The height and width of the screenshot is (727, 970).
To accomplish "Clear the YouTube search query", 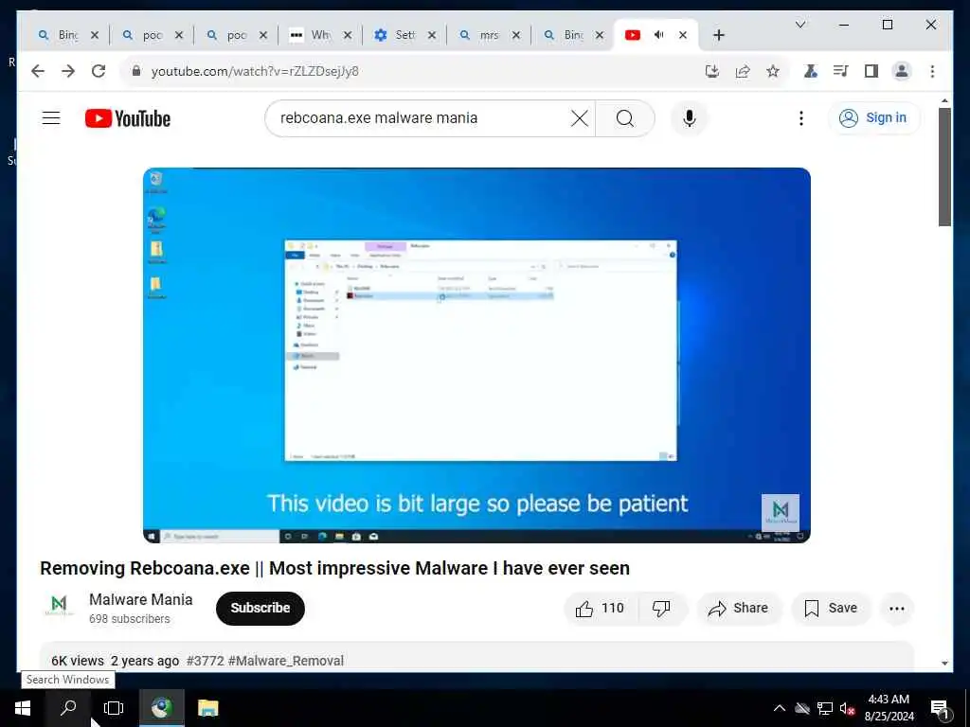I will 579,118.
